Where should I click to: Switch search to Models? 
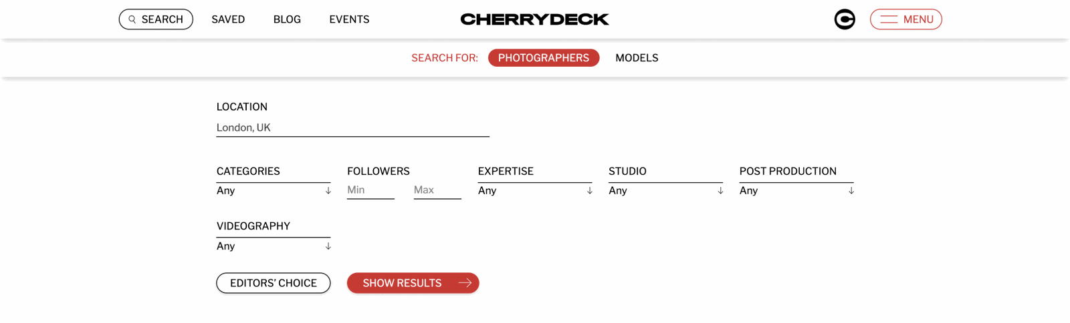pyautogui.click(x=637, y=58)
